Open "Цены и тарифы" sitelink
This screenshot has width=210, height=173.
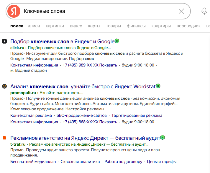pyautogui.click(x=162, y=162)
